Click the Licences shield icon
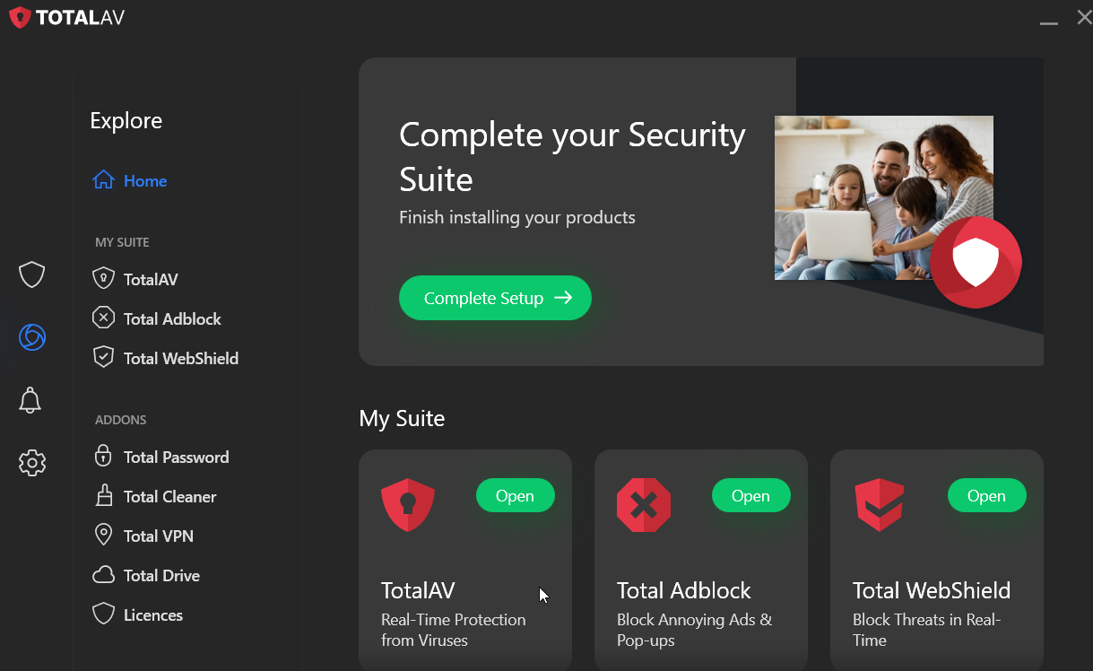 [104, 614]
